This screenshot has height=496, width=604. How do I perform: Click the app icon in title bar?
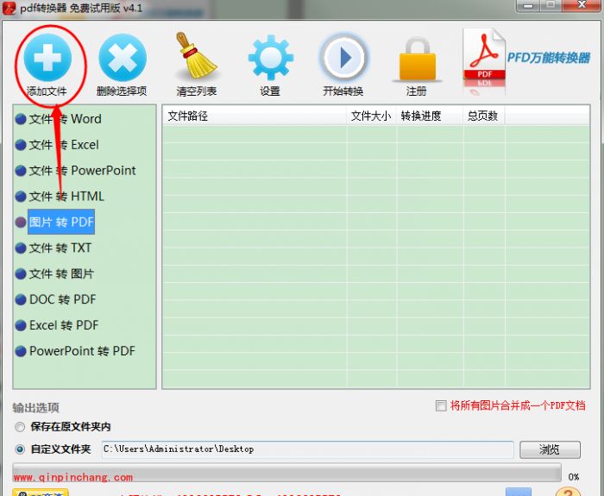pyautogui.click(x=9, y=8)
